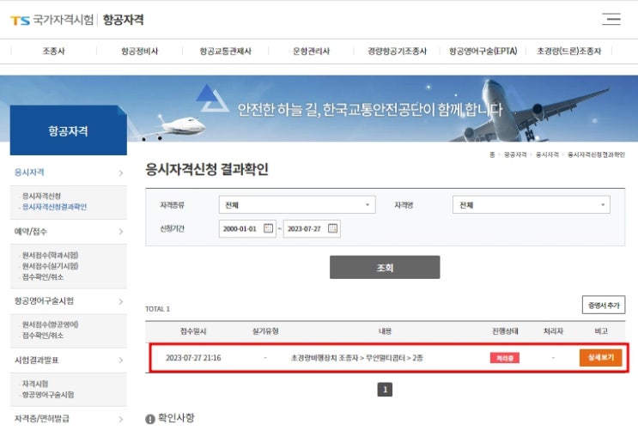Open 원서접수(실기시험) sidebar link
Screen dimensions: 638x430
[50, 266]
